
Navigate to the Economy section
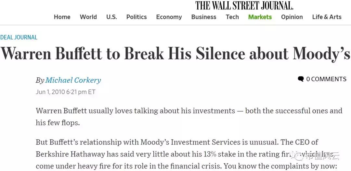(169, 17)
